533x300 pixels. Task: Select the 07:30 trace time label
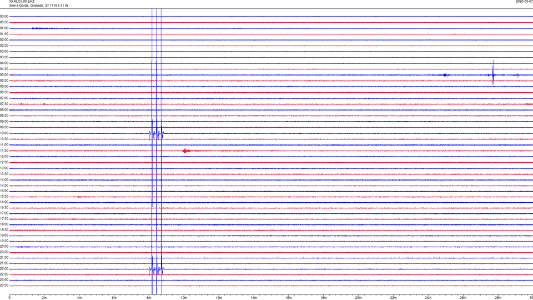tap(4, 104)
